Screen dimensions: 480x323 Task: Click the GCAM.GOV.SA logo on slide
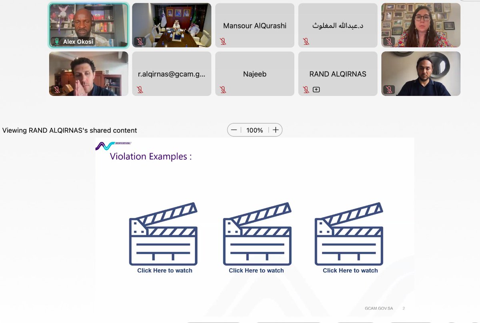coord(113,145)
